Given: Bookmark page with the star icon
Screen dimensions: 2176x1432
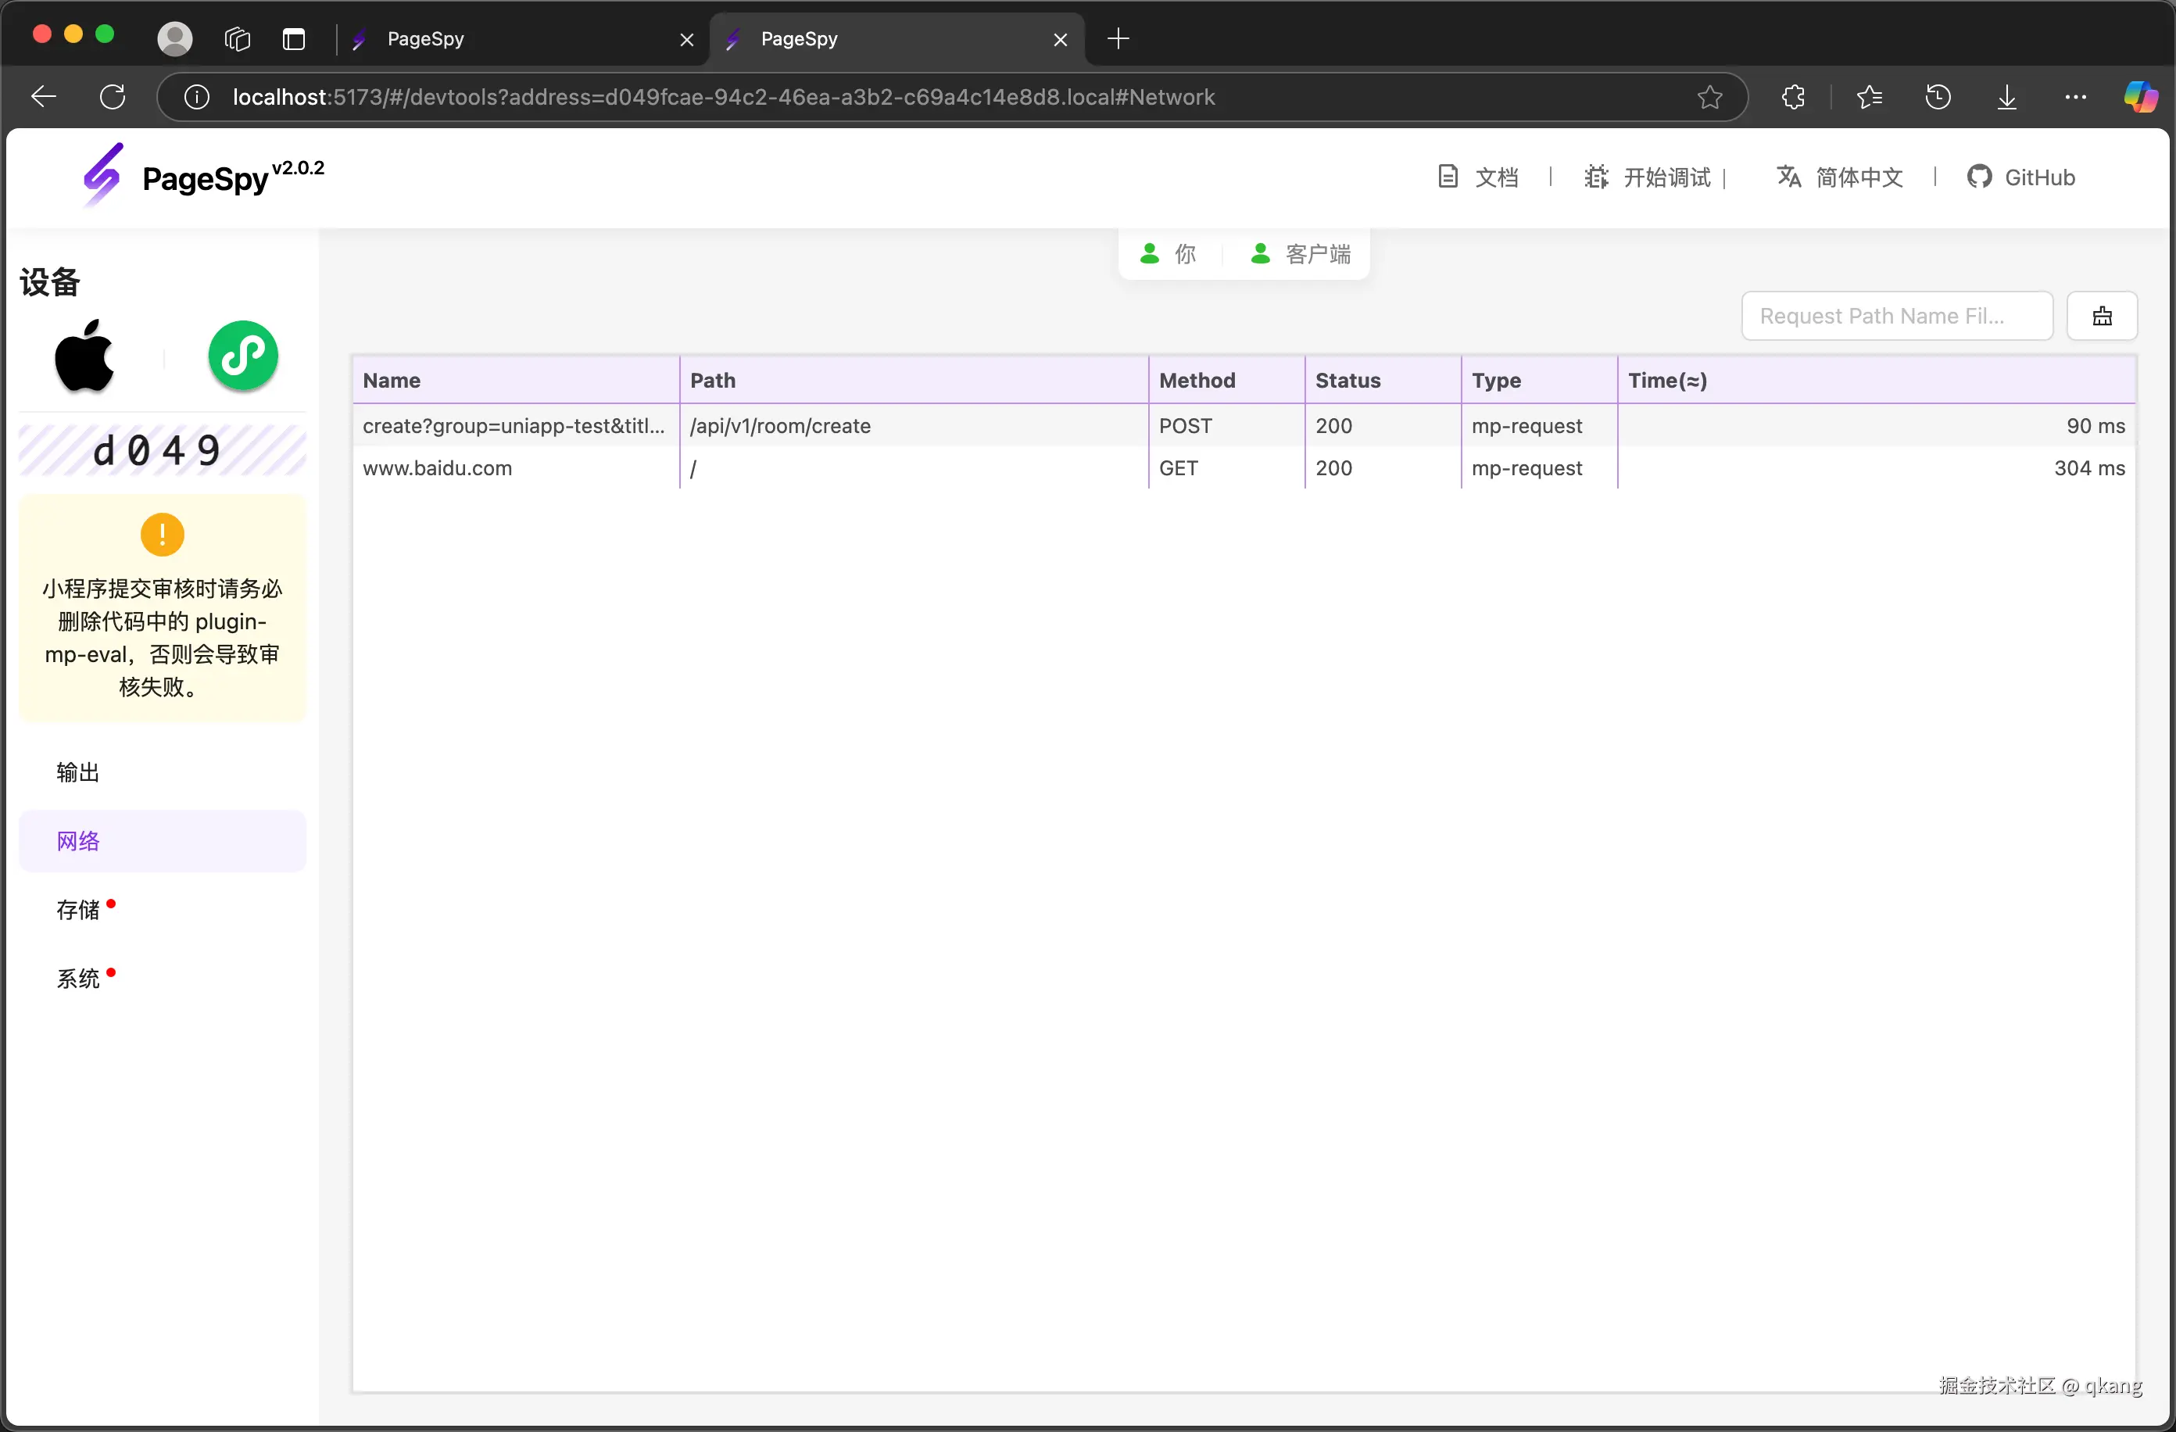Looking at the screenshot, I should tap(1709, 97).
